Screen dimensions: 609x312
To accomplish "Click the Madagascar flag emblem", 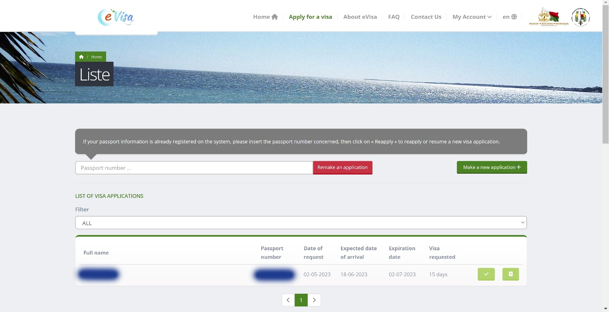I will (548, 17).
